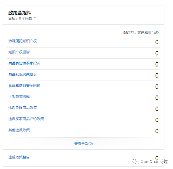Image resolution: width=173 pixels, height=169 pixels.
Task: Open 违反政策警告 link
Action: [x=19, y=157]
